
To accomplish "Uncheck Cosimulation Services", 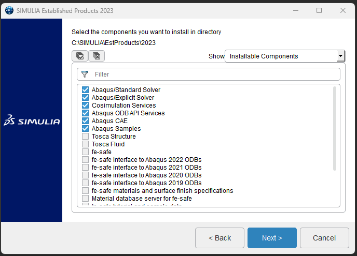I will pyautogui.click(x=86, y=106).
